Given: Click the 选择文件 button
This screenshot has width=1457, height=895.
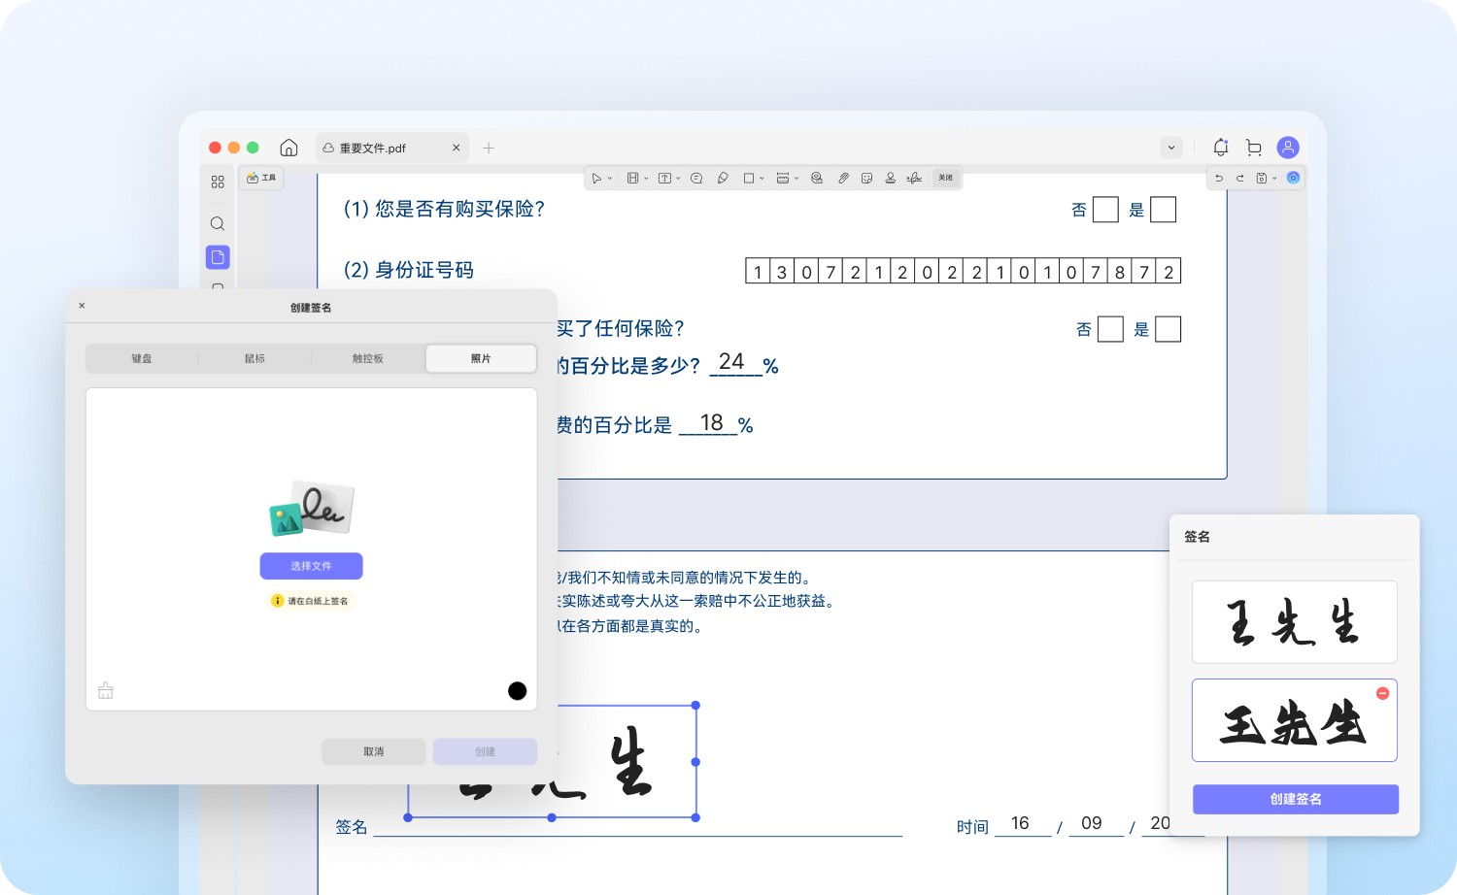Looking at the screenshot, I should pyautogui.click(x=311, y=566).
